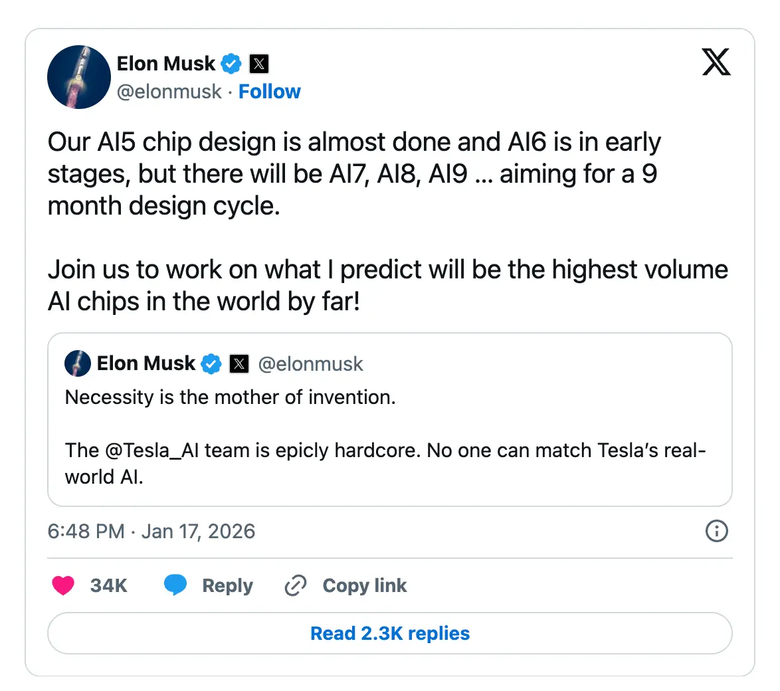Click the verified badge in the quoted tweet
780x691 pixels.
pos(211,363)
